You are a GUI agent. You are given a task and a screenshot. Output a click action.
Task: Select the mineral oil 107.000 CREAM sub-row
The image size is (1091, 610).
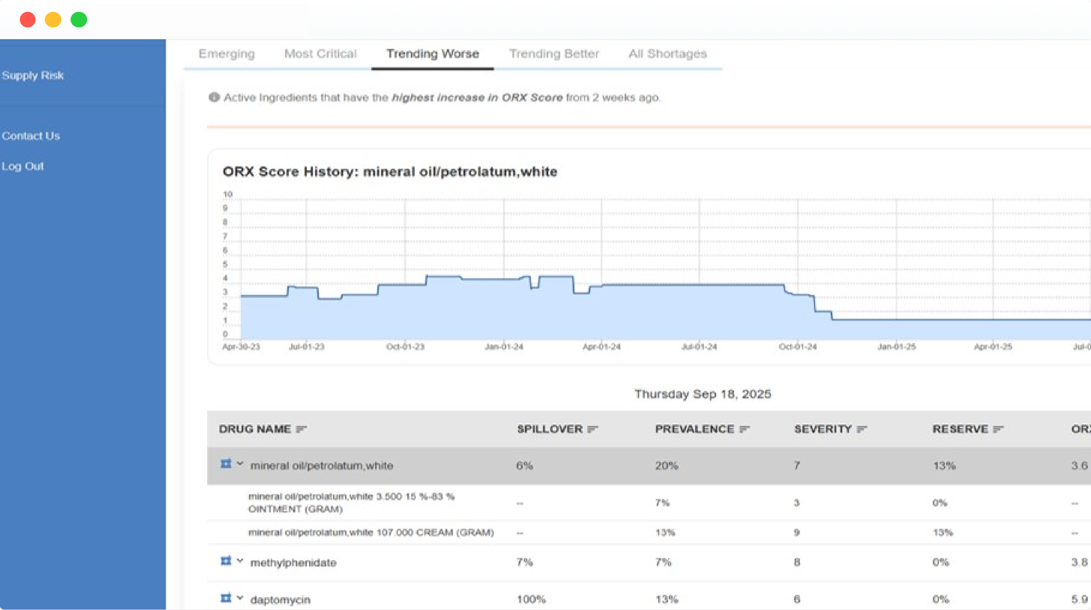[371, 532]
